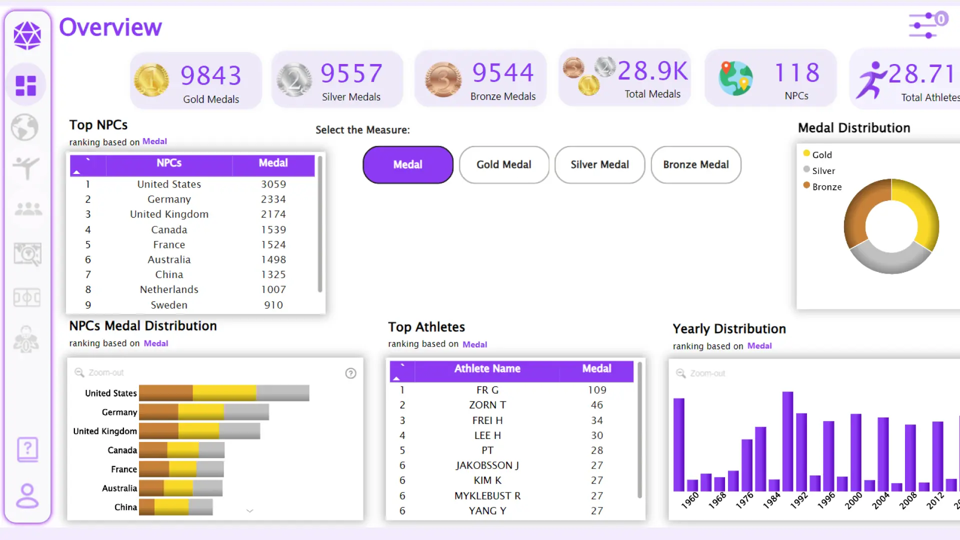Click the 28.9K Total Medals card
Screen dimensions: 960x540
(624, 77)
